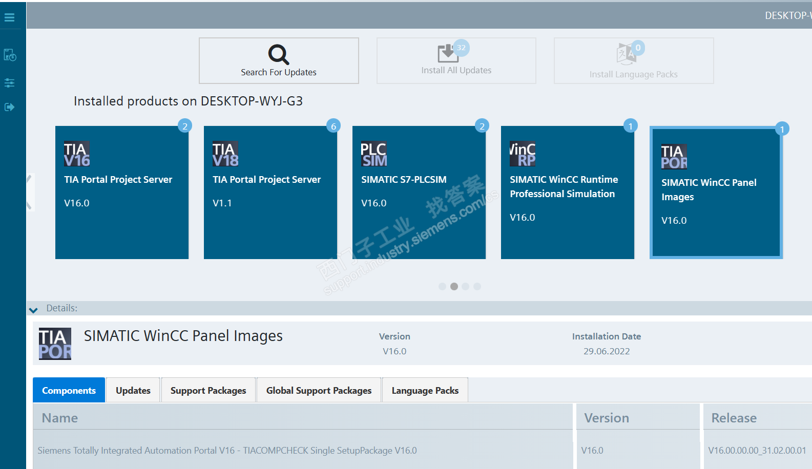Screen dimensions: 812x469
Task: Click the TIA V16 logo on first card
Action: pos(77,154)
